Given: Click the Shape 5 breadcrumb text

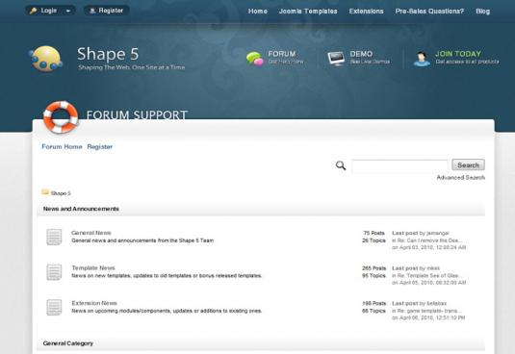Looking at the screenshot, I should pos(61,193).
